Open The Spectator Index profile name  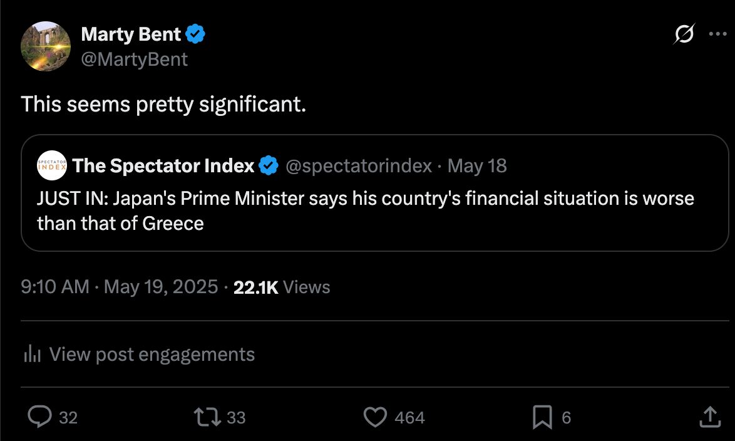point(163,166)
